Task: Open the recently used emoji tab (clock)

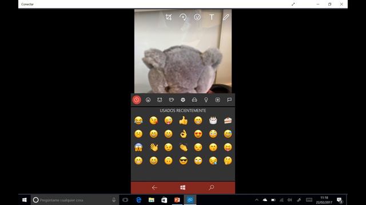Action: pyautogui.click(x=137, y=100)
